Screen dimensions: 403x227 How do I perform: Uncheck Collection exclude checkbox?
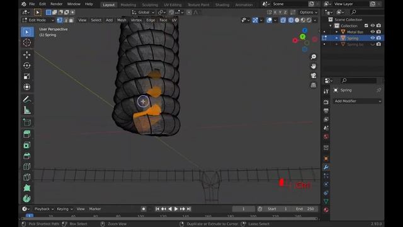coord(366,26)
